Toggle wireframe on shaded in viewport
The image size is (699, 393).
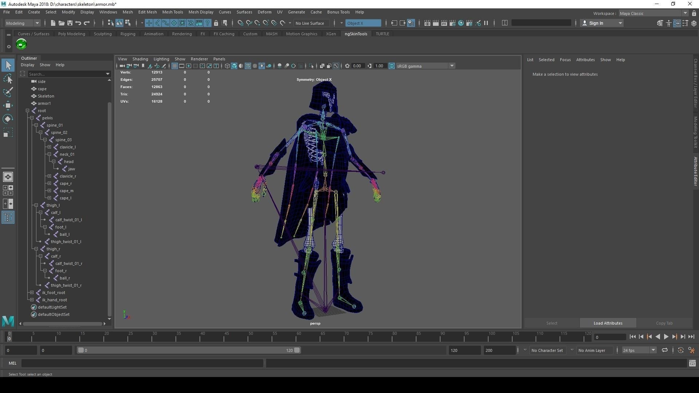tap(248, 66)
